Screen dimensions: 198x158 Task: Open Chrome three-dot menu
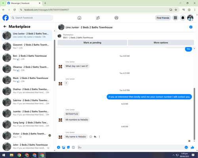click(x=195, y=10)
